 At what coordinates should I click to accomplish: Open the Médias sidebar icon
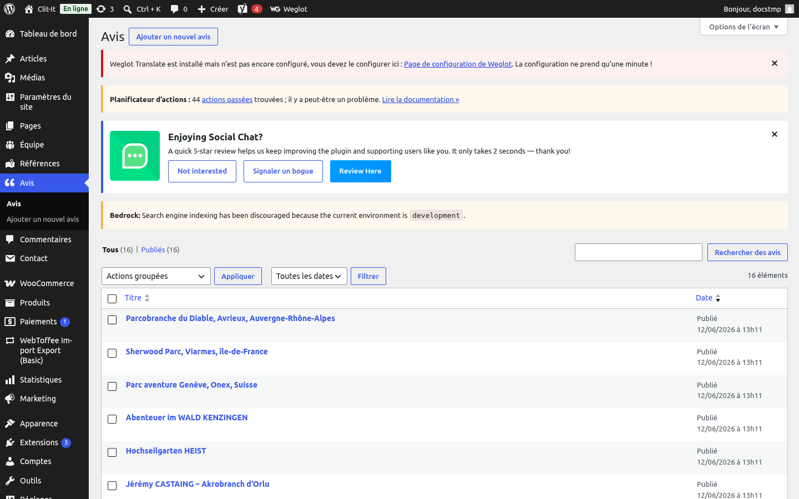(10, 78)
